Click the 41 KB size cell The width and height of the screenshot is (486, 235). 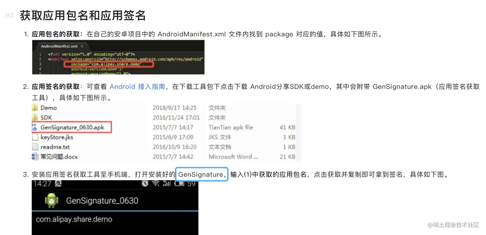(287, 127)
